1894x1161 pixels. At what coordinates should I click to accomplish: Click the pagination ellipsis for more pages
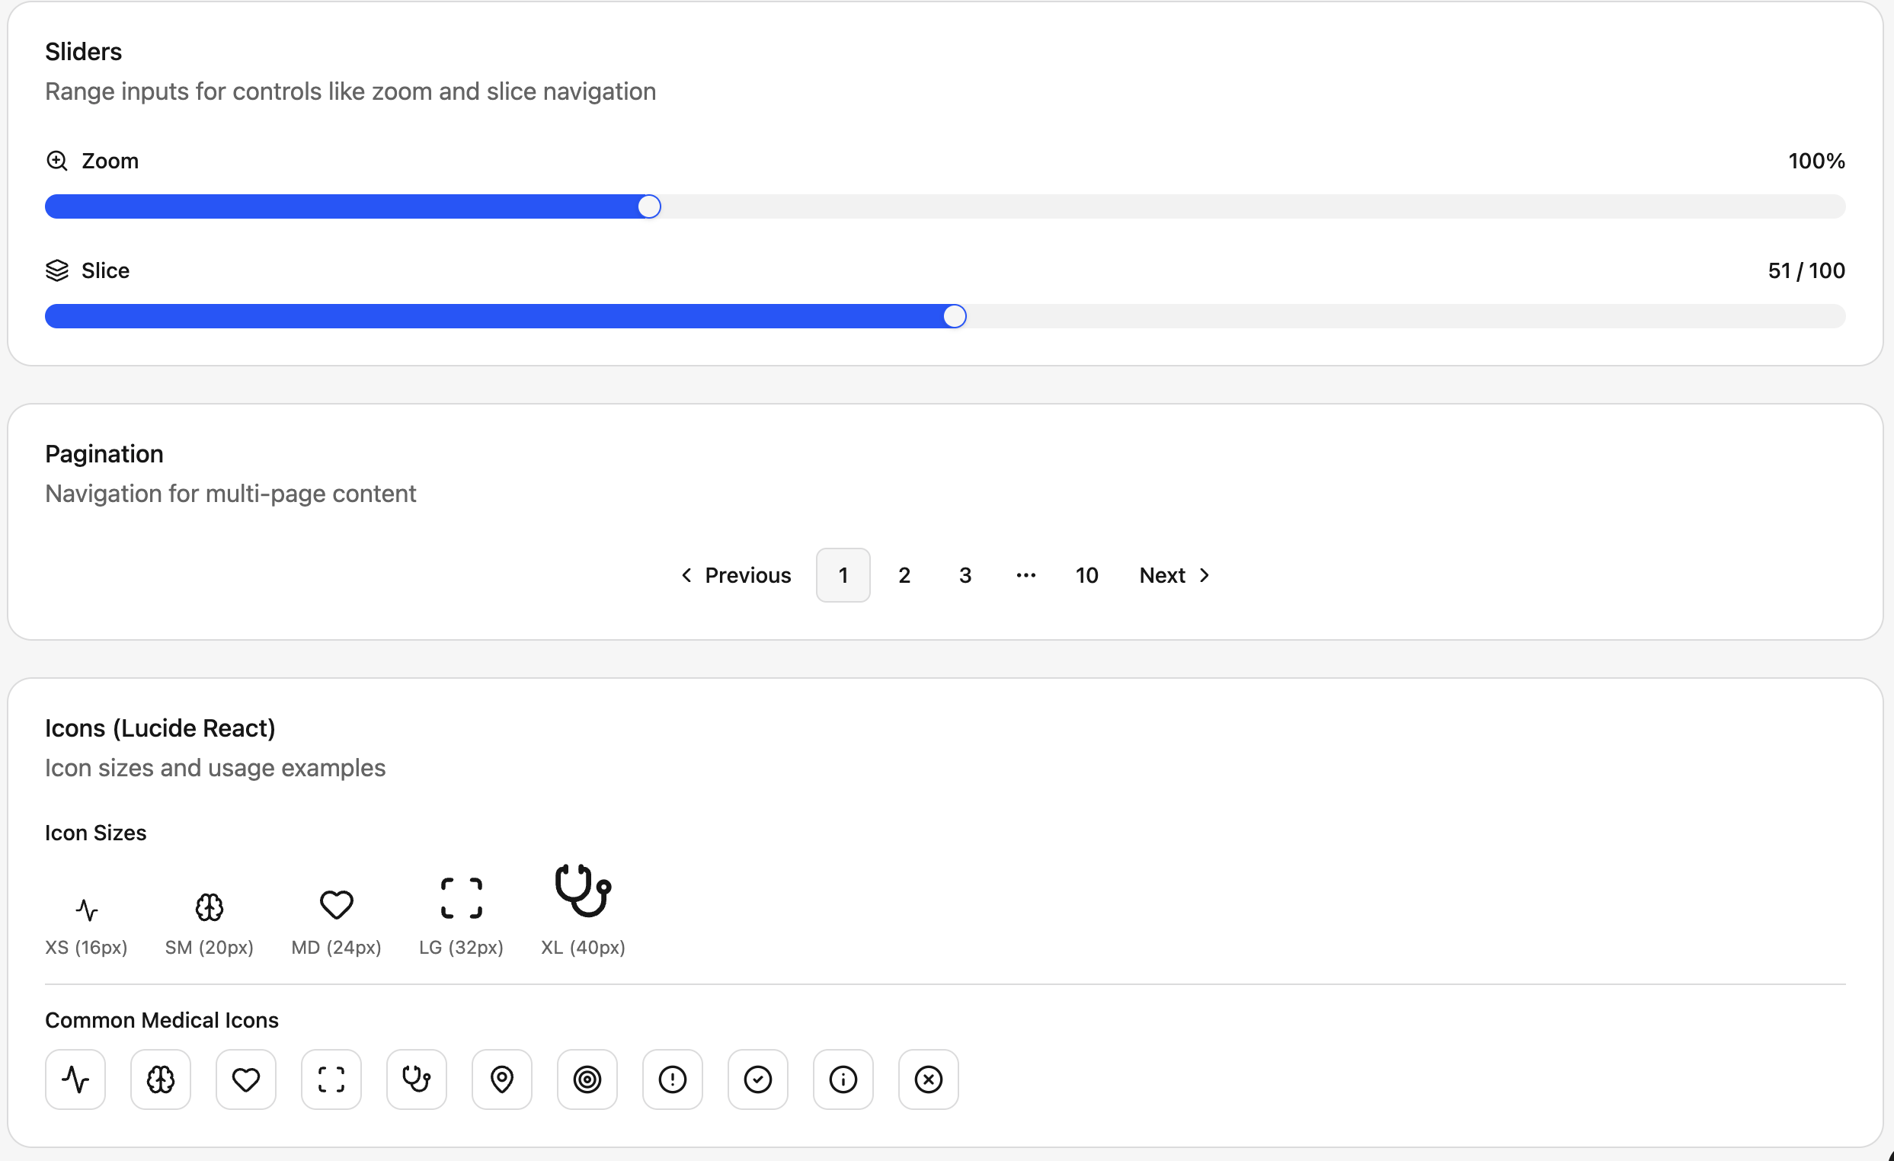1025,574
